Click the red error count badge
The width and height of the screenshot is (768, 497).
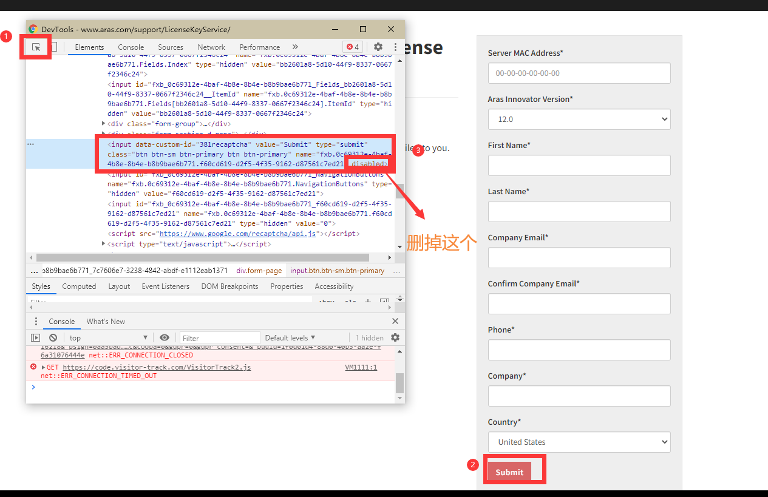tap(353, 47)
